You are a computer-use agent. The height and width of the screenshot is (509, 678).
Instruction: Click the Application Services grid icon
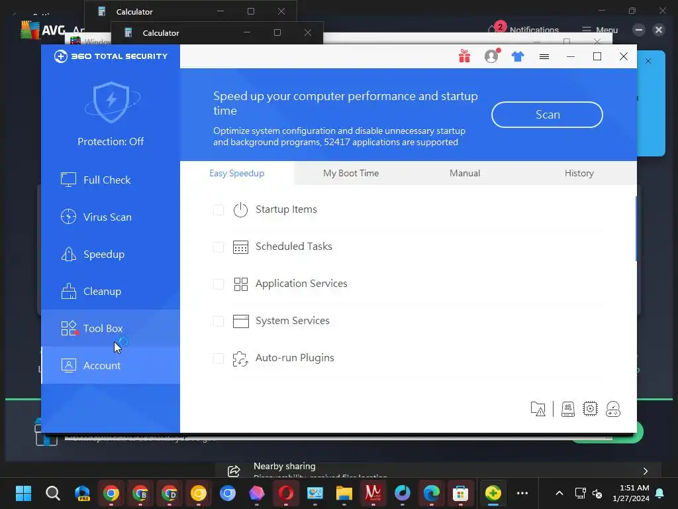point(240,284)
